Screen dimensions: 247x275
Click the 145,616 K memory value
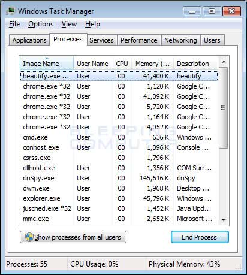tap(155, 178)
